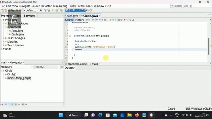Click the New File toolbar icon
The height and width of the screenshot is (119, 212).
pyautogui.click(x=2, y=10)
